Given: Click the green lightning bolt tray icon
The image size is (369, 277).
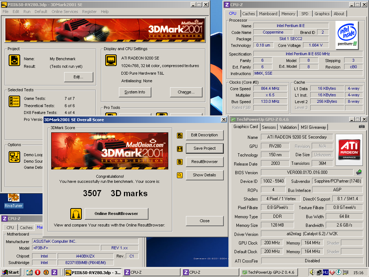Looking at the screenshot, I should 338,272.
